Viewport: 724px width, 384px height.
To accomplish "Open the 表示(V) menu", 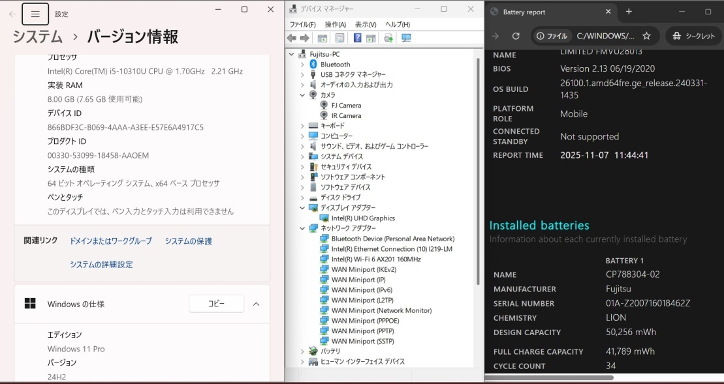I will click(366, 24).
